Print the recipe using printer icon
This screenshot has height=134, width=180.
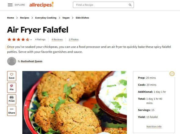[12, 97]
